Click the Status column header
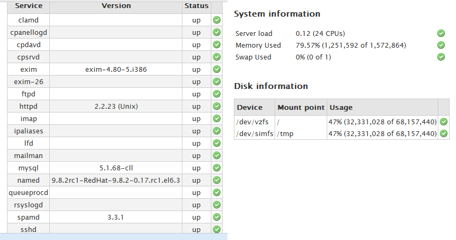Image resolution: width=456 pixels, height=240 pixels. 196,6
